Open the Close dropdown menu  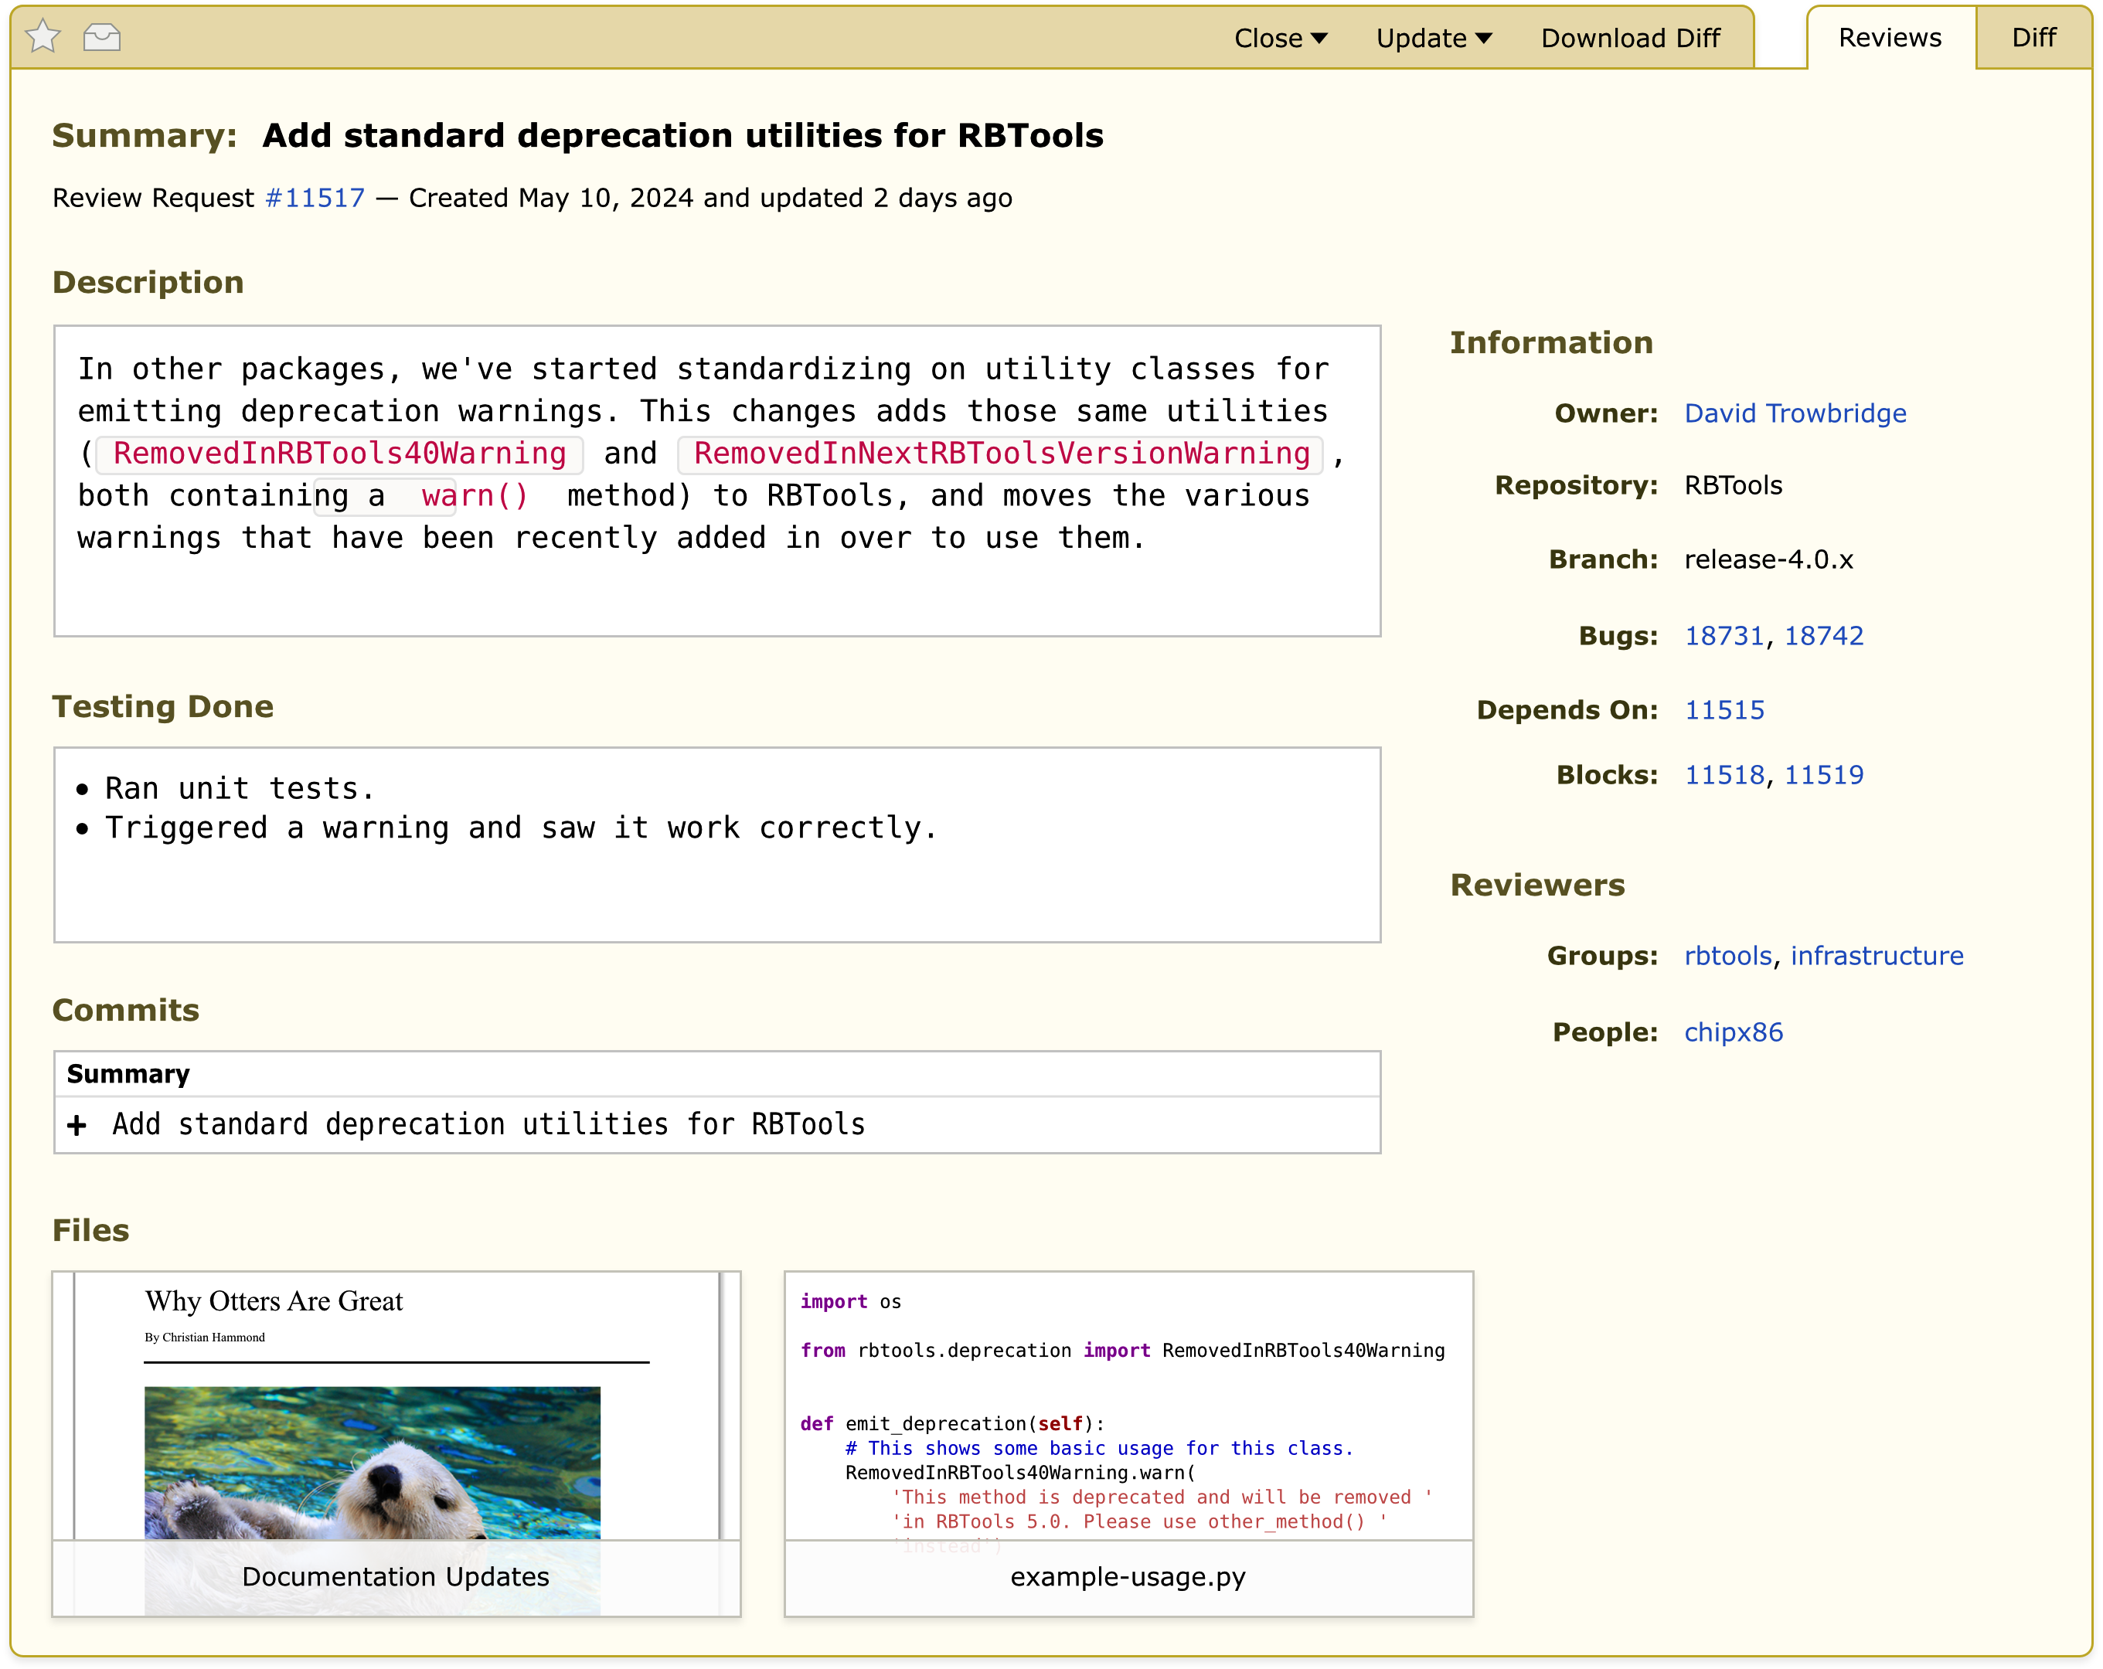pyautogui.click(x=1280, y=38)
